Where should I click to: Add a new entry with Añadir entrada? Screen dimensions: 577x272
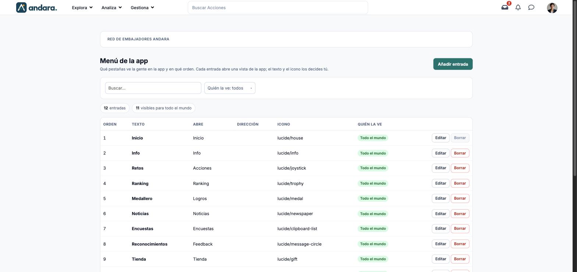[x=453, y=64]
